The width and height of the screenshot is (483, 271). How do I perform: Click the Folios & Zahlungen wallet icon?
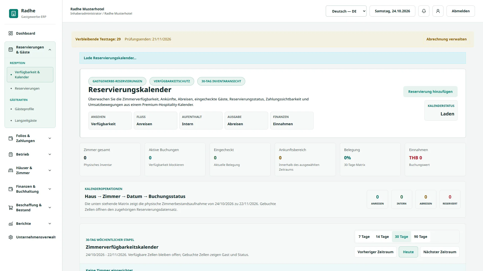[11, 138]
